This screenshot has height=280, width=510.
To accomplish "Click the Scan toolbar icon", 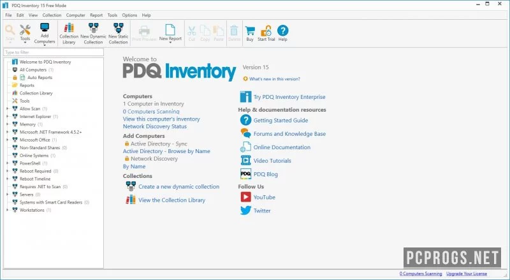I will click(x=10, y=30).
